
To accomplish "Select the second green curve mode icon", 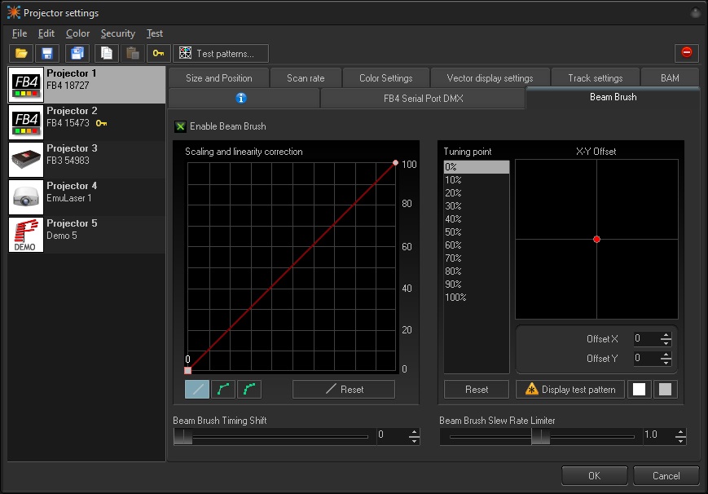I will [249, 389].
